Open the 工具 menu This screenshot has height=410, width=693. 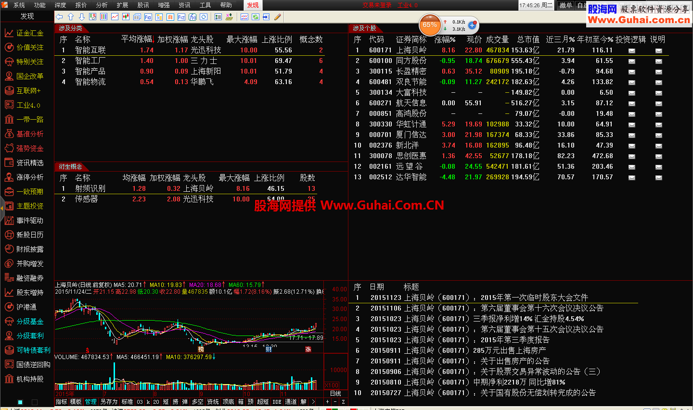pos(205,5)
